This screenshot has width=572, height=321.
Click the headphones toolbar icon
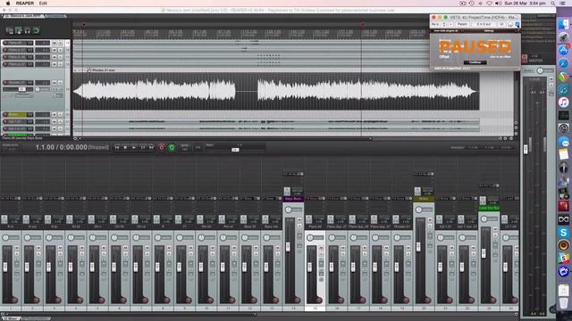coord(28,30)
